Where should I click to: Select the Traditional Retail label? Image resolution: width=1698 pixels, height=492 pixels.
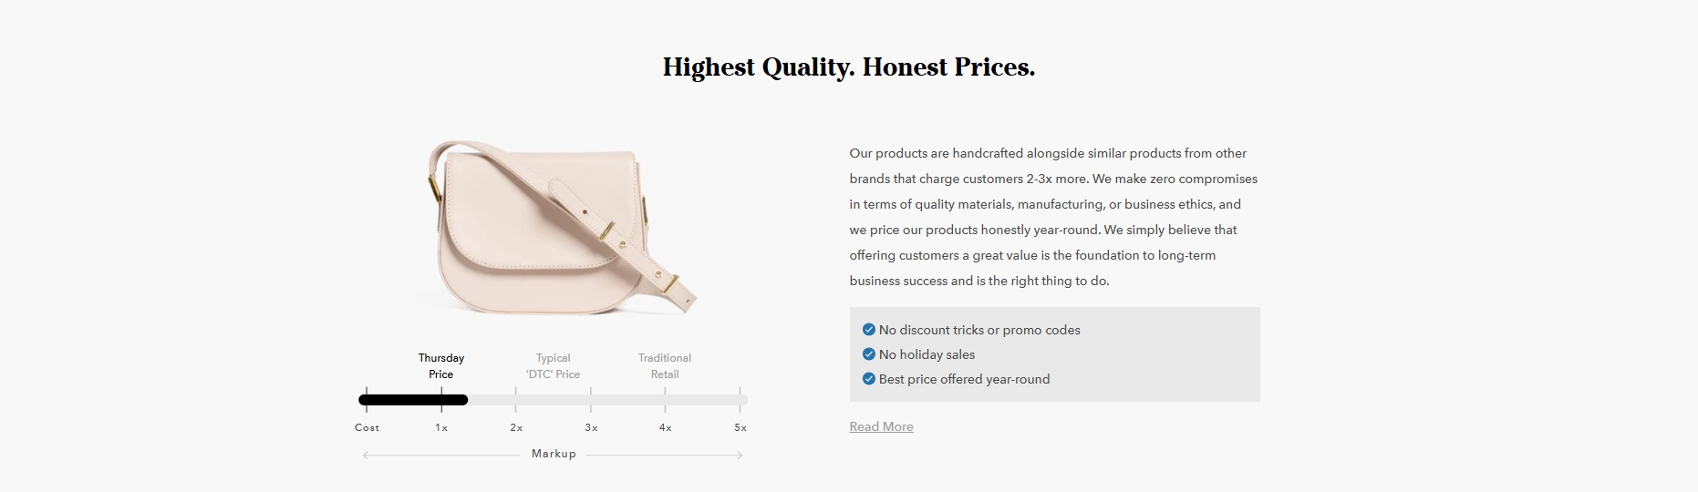(x=665, y=366)
